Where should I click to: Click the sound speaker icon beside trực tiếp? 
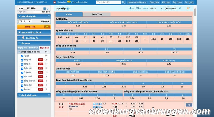click(67, 9)
